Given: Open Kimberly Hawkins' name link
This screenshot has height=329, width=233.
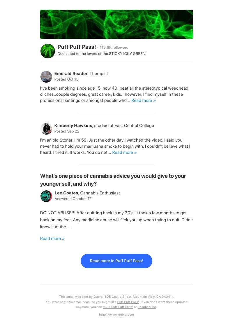Looking at the screenshot, I should tap(73, 126).
